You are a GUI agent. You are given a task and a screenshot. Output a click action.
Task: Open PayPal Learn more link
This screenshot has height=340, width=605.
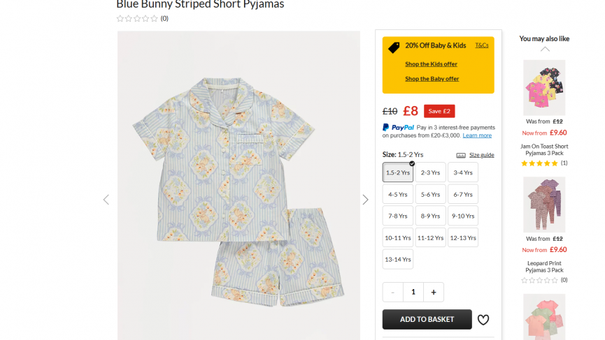[x=477, y=135]
